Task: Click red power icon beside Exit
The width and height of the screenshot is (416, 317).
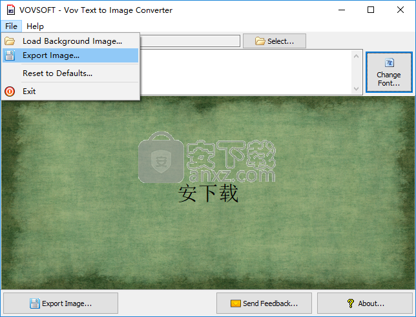Action: coord(10,91)
